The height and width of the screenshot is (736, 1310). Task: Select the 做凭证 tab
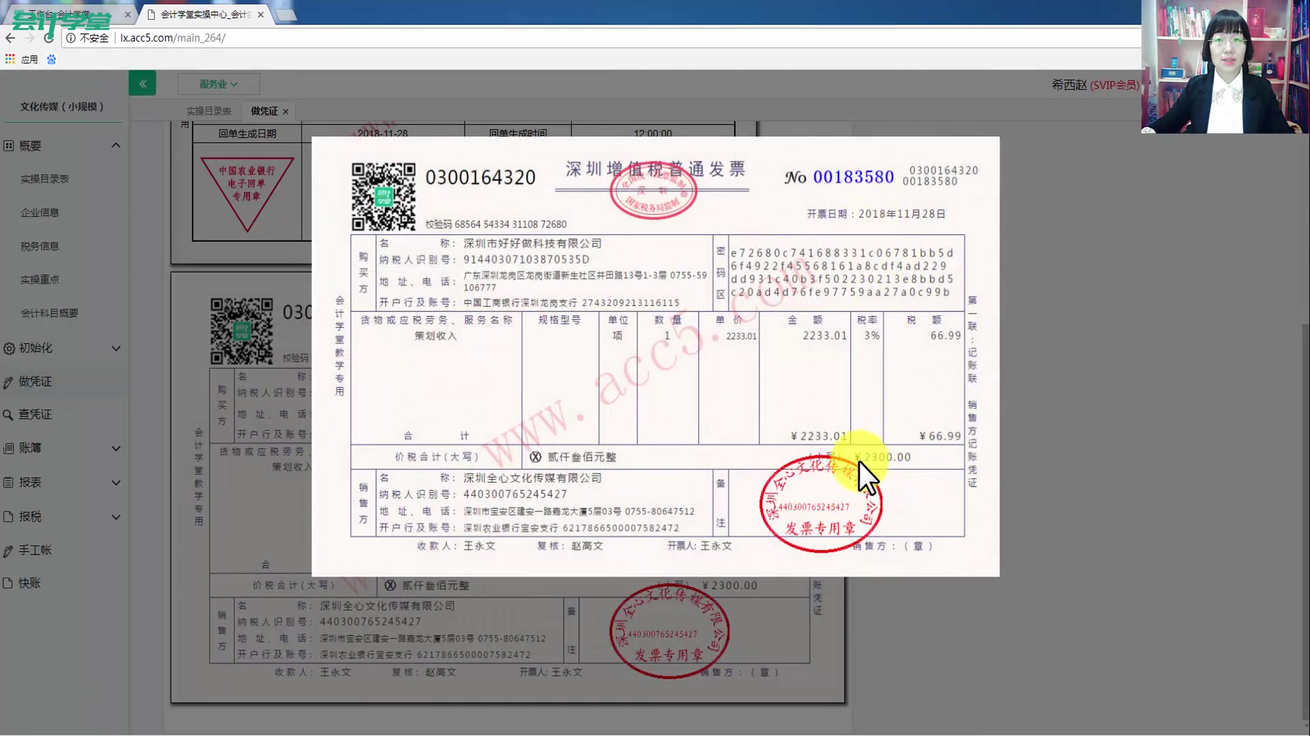click(264, 111)
